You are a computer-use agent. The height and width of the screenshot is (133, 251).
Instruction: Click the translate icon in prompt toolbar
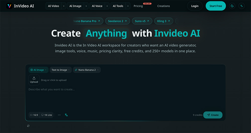point(66,115)
